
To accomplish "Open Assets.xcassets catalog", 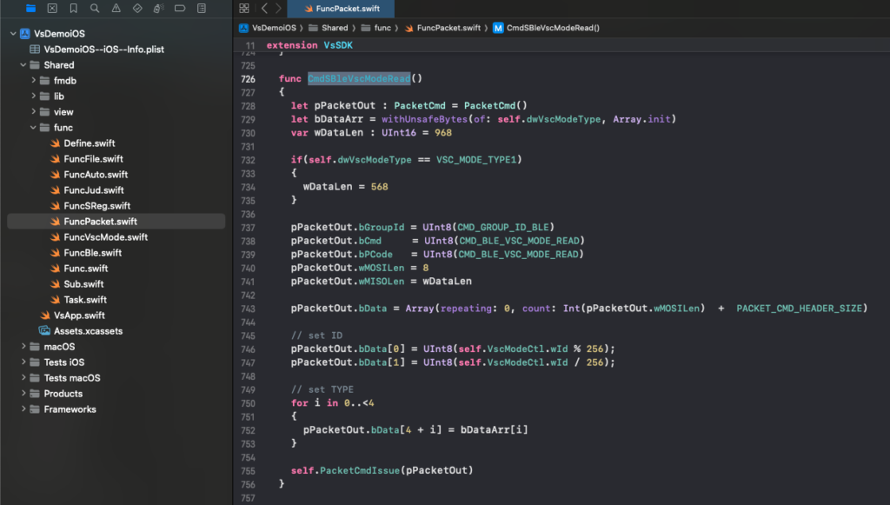I will [88, 331].
